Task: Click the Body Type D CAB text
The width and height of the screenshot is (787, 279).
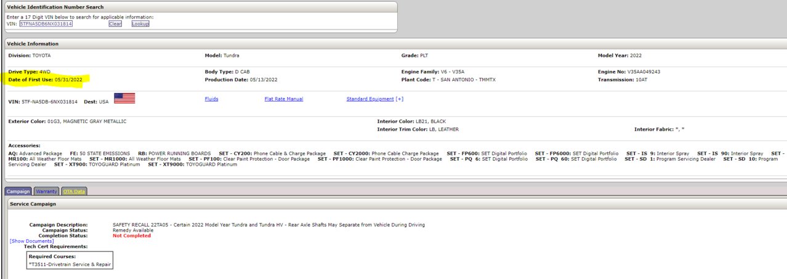Action: point(227,71)
